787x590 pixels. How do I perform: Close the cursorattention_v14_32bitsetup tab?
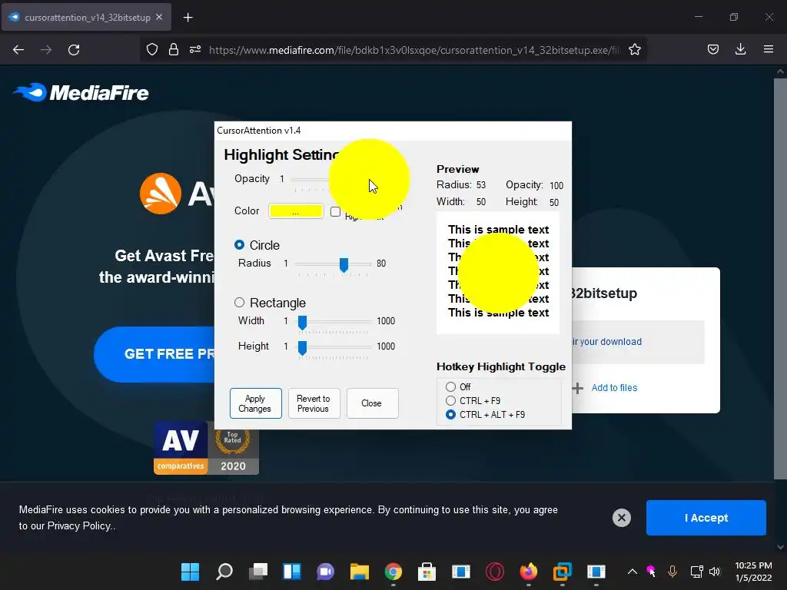tap(159, 17)
